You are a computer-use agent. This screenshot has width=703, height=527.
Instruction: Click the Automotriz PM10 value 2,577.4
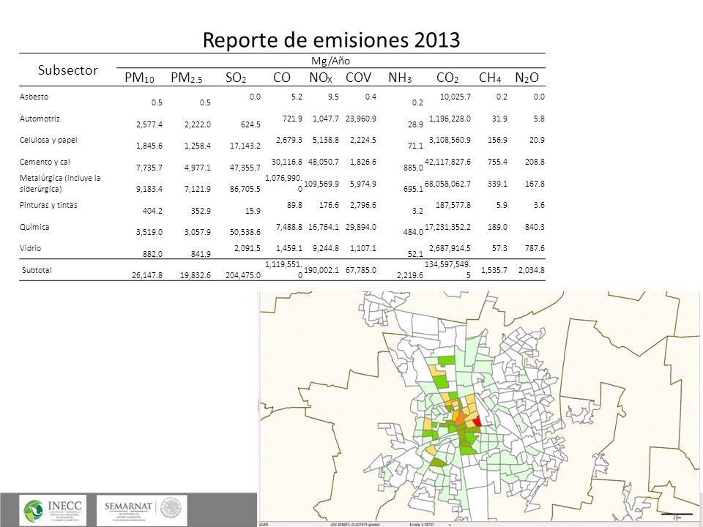tap(149, 124)
